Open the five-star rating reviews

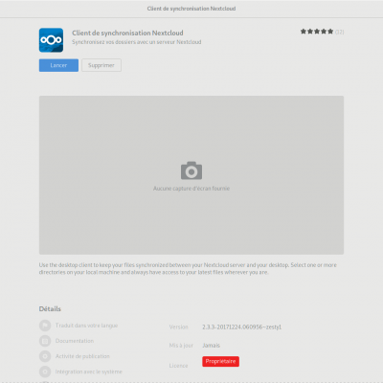tap(317, 32)
